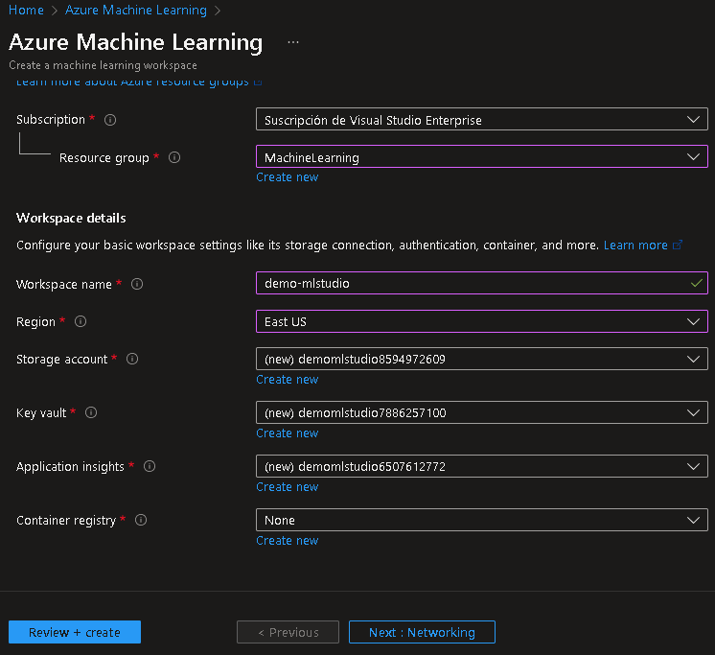Open the Application insights dropdown

(481, 467)
